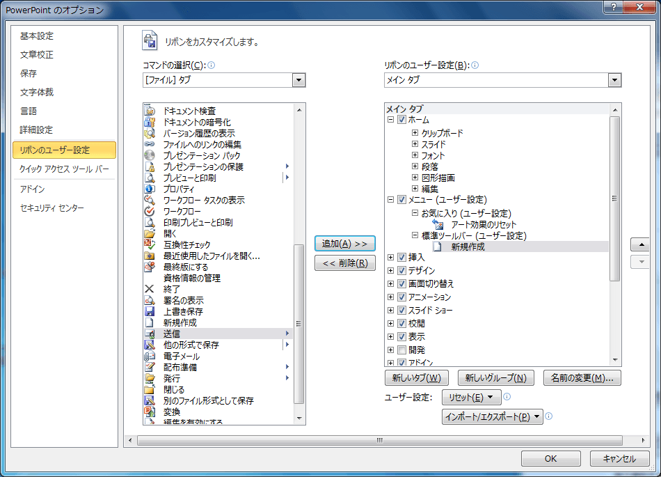Click the プロパティ info icon
The image size is (661, 477).
(150, 189)
